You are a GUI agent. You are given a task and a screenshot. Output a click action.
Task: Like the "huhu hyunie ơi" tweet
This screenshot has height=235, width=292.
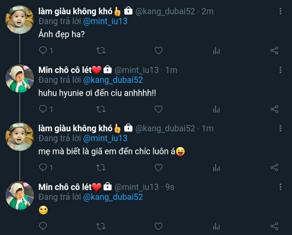point(158,109)
